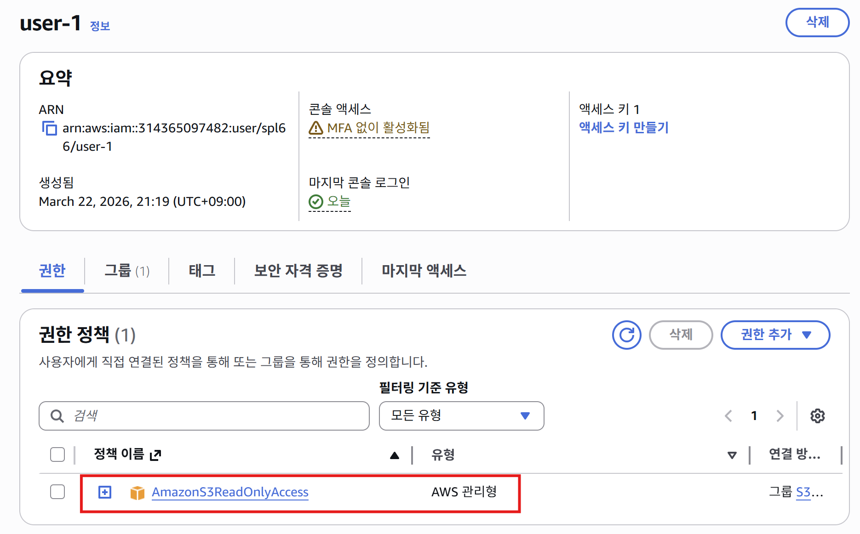Select the AmazonS3ReadOnlyAccess row checkbox
The image size is (860, 534).
pyautogui.click(x=57, y=492)
